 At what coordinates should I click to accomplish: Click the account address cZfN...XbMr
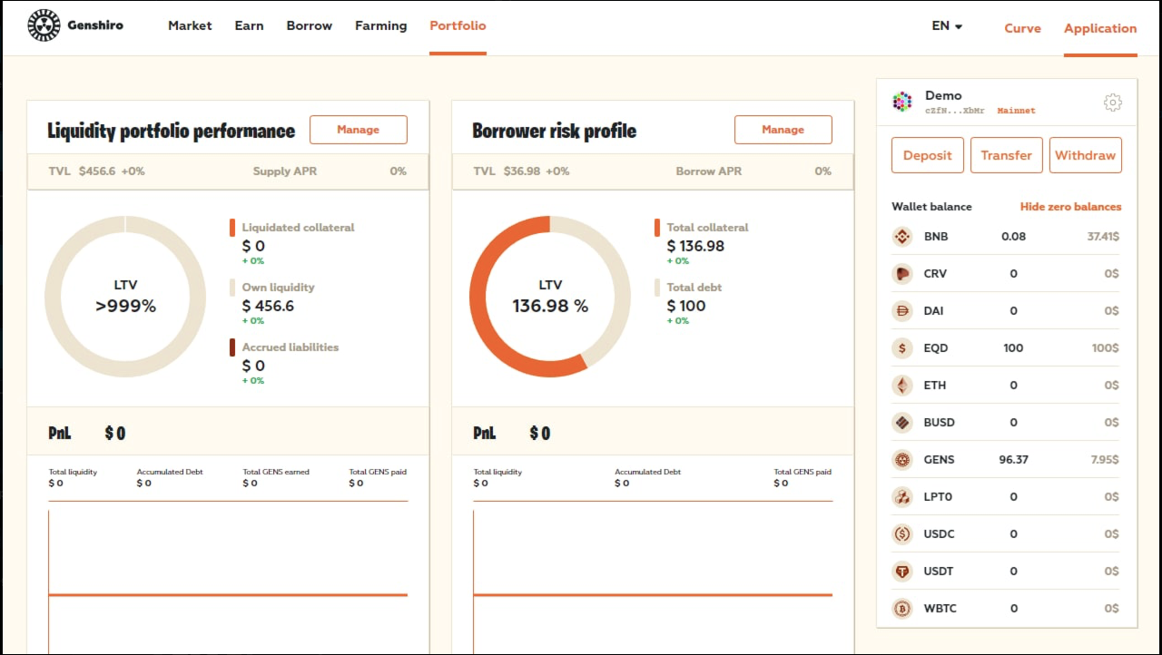pos(954,111)
